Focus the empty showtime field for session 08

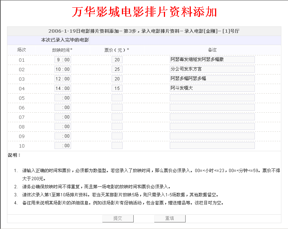coord(63,127)
